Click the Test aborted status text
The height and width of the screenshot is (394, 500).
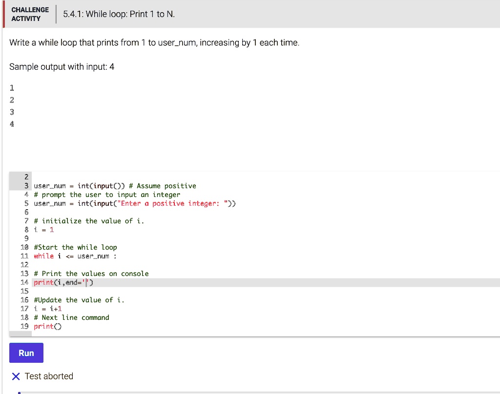(49, 376)
